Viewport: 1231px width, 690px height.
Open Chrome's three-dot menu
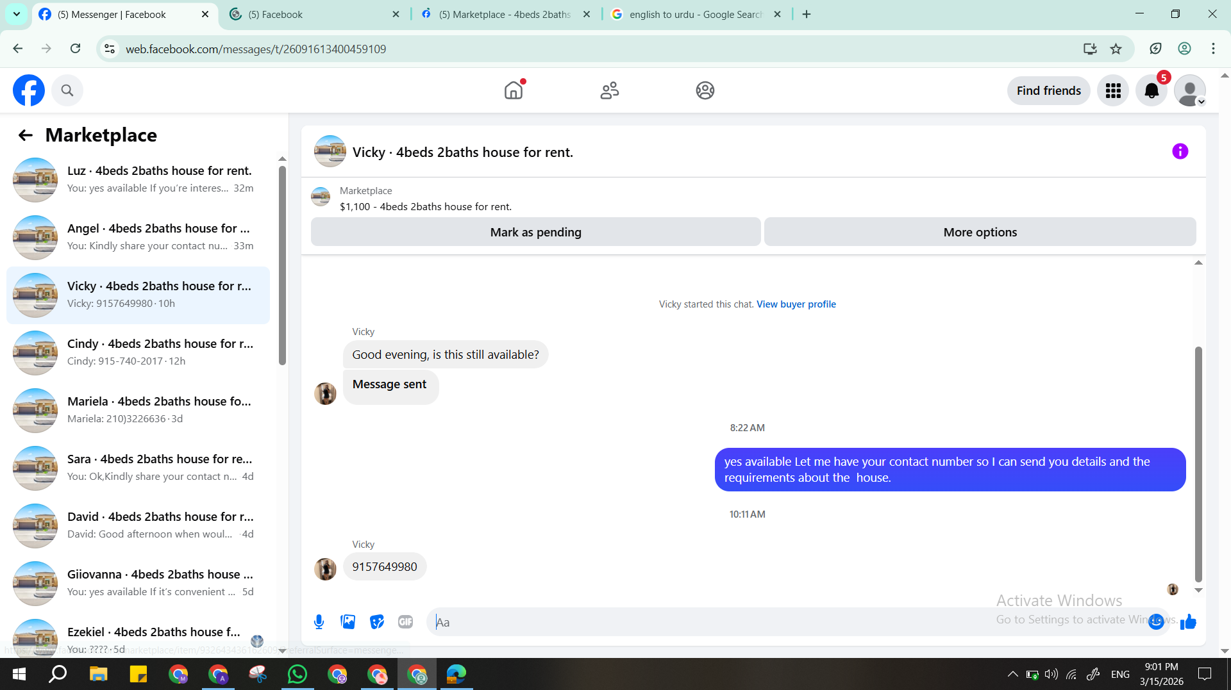(x=1213, y=49)
